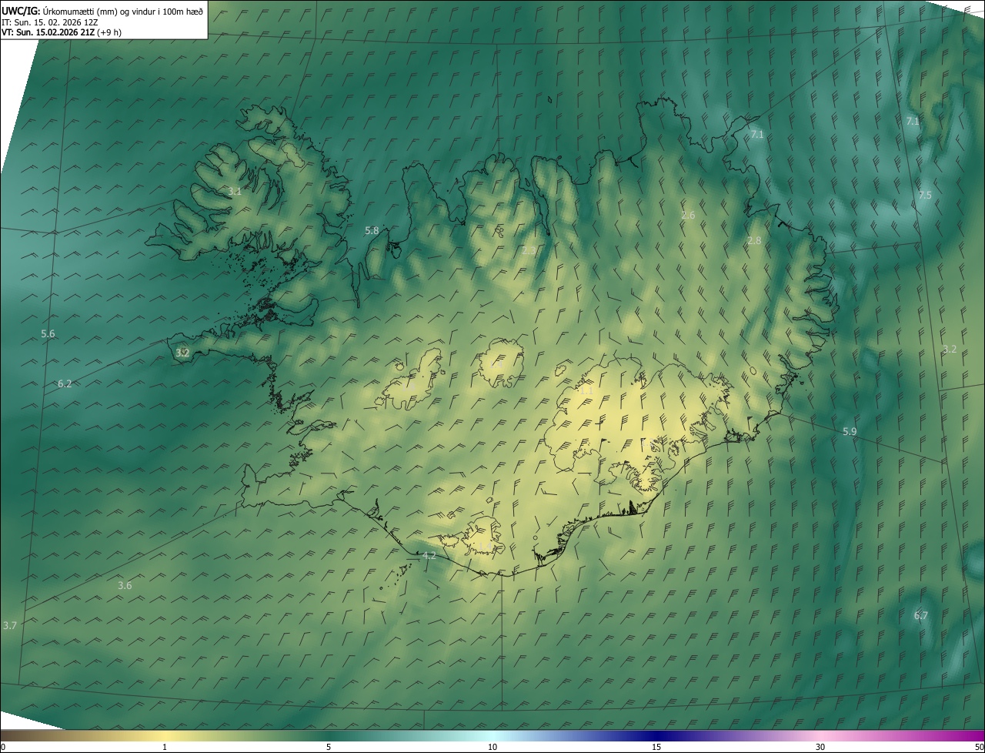Click the 2.8 value label
Screen dimensions: 985x753
pos(754,241)
